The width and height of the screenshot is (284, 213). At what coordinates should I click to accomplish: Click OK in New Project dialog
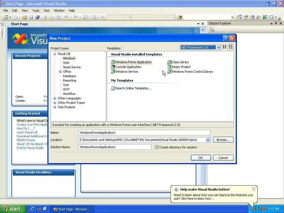201,158
